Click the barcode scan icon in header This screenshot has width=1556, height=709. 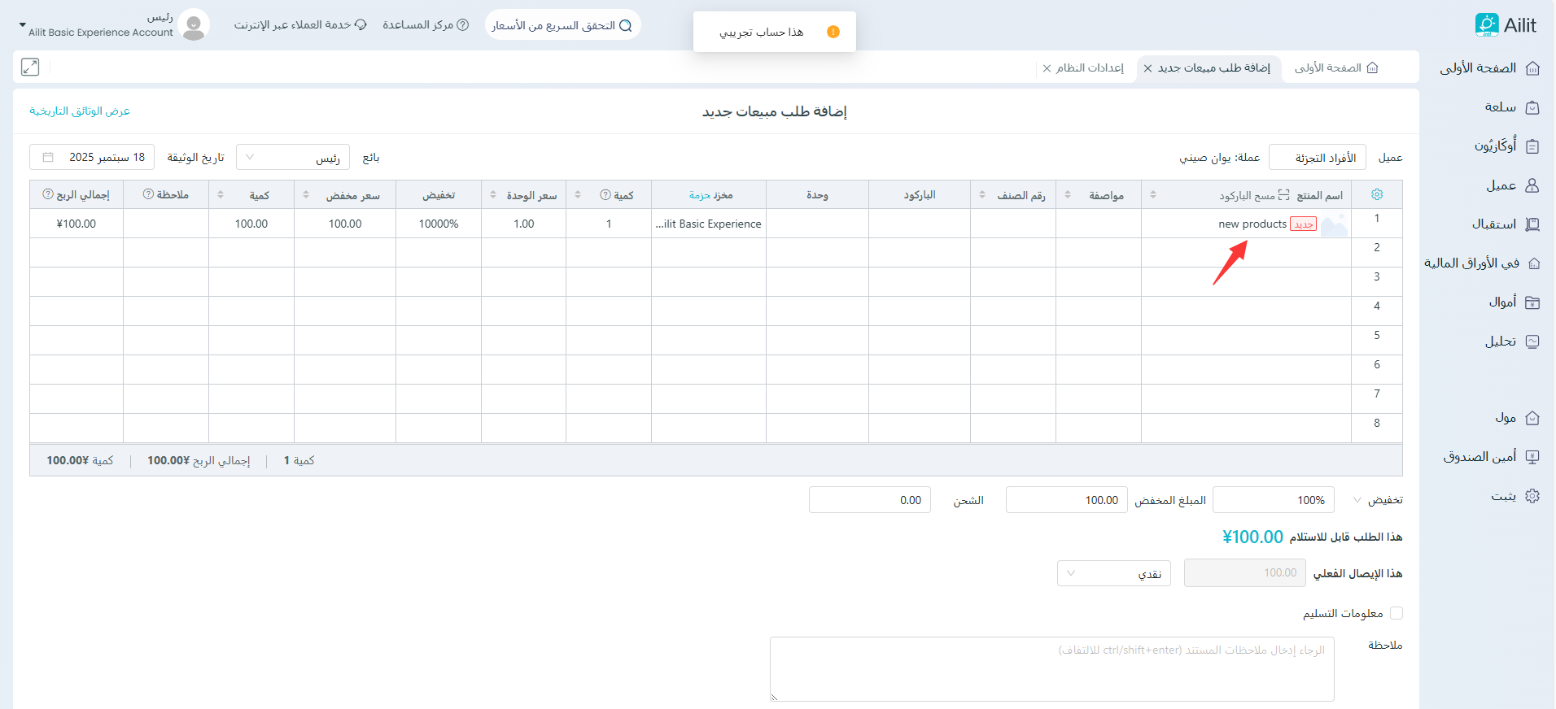click(x=1283, y=195)
